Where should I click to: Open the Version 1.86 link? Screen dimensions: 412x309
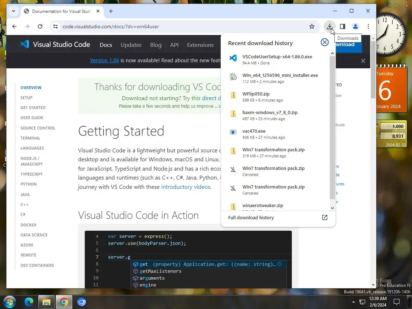[104, 60]
